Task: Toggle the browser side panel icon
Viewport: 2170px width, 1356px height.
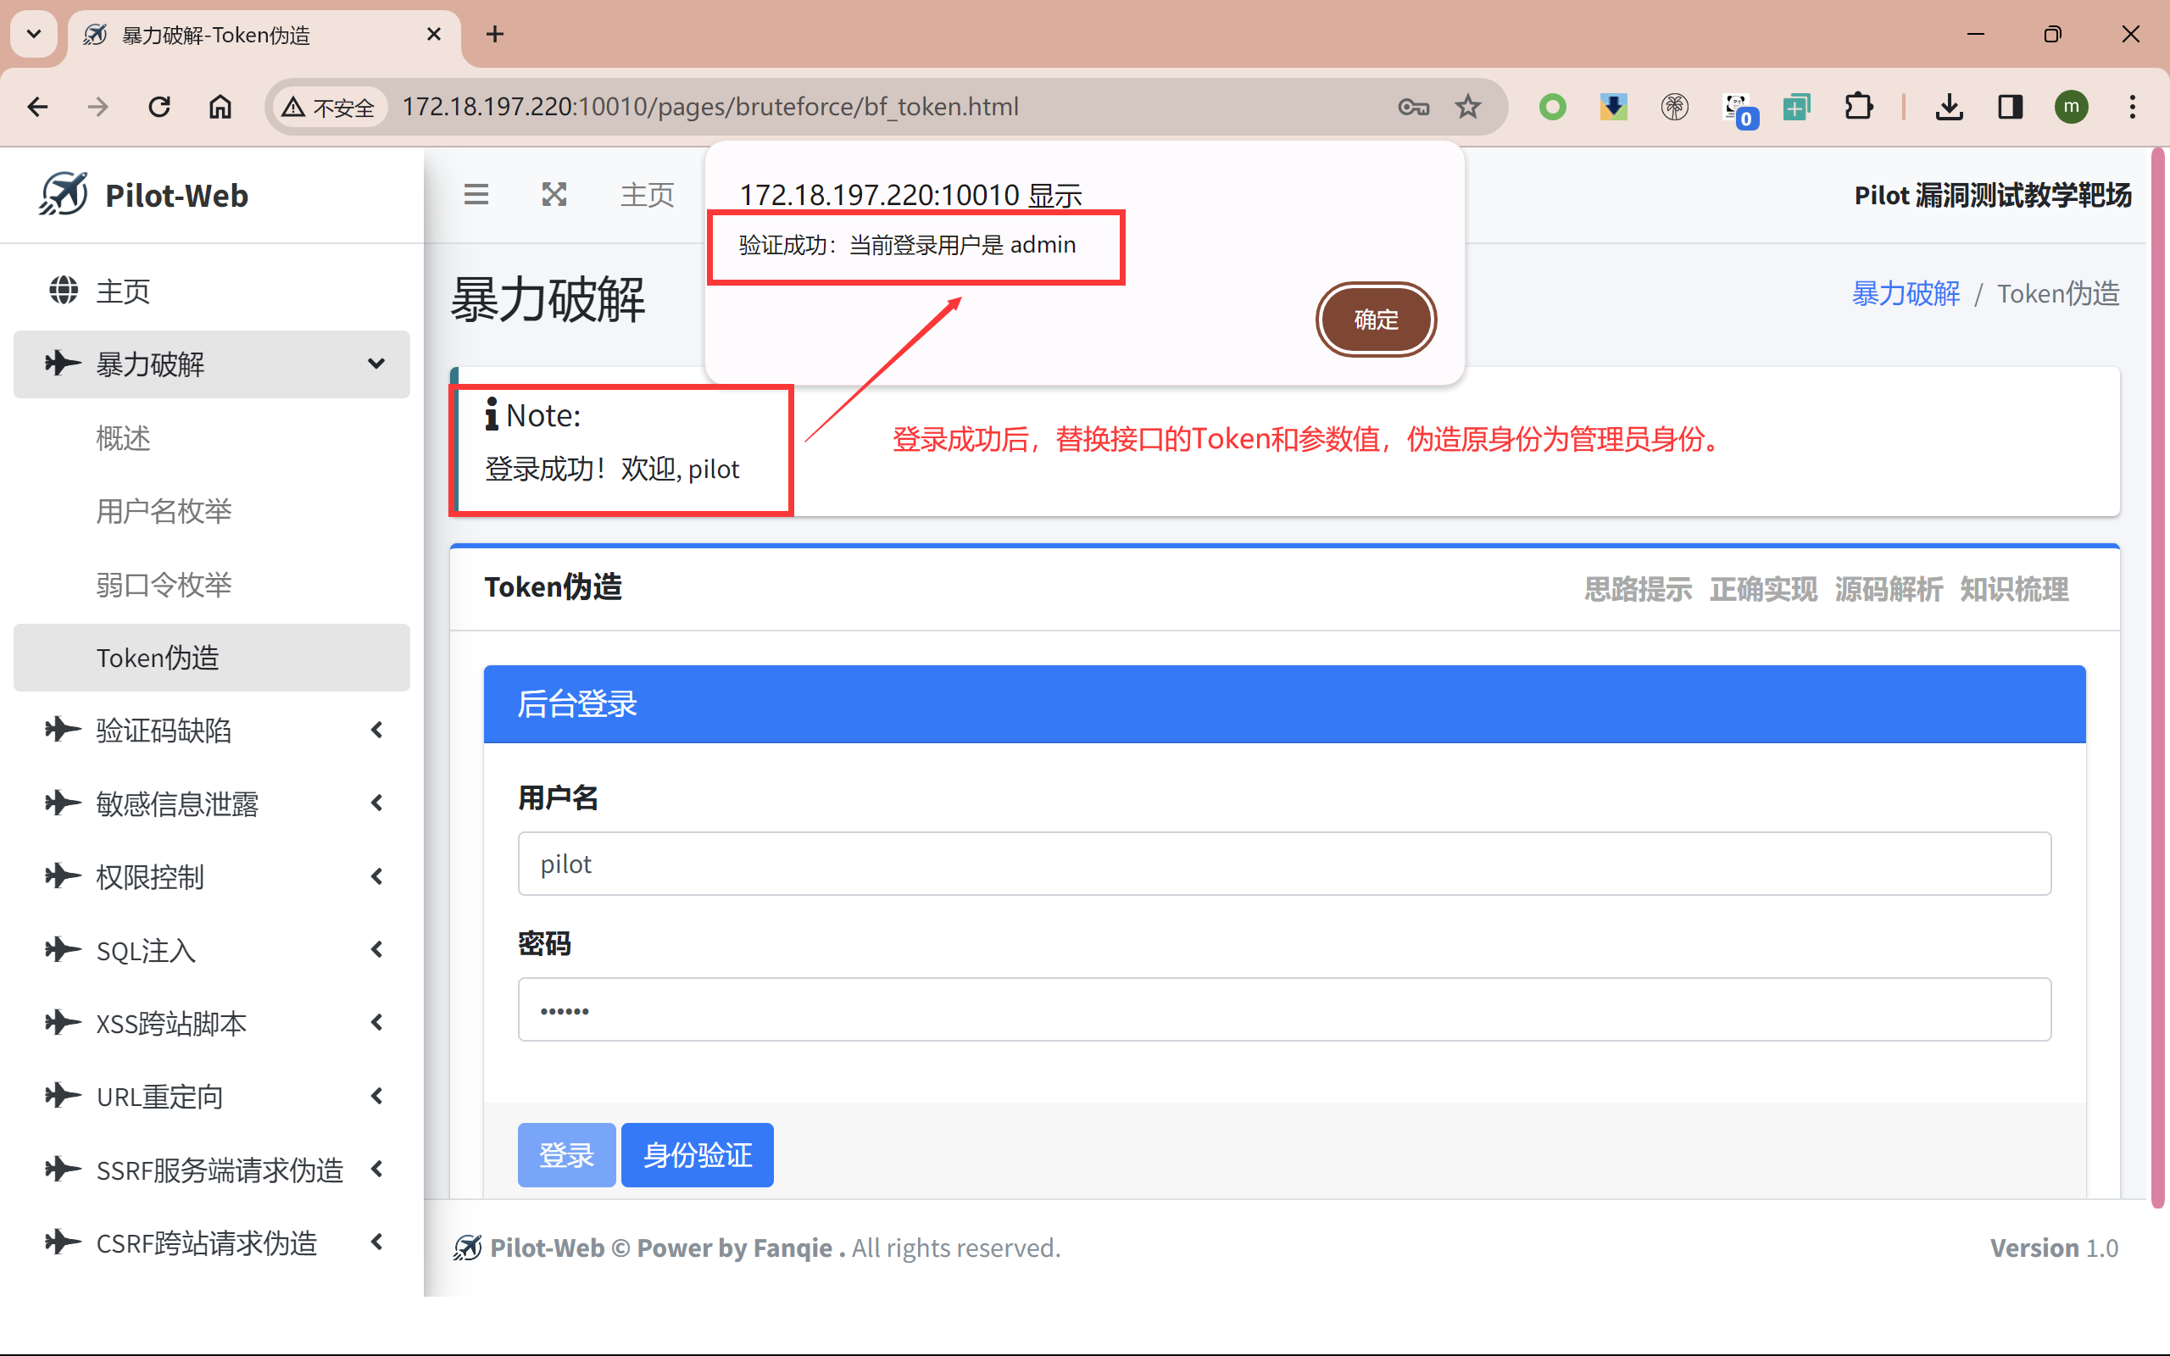Action: pyautogui.click(x=2010, y=107)
